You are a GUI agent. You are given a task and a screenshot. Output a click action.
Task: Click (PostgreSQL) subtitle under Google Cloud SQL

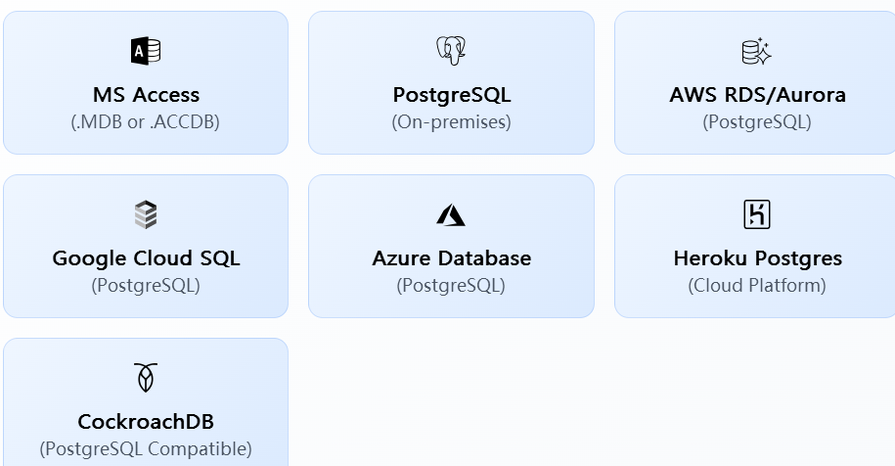tap(146, 286)
